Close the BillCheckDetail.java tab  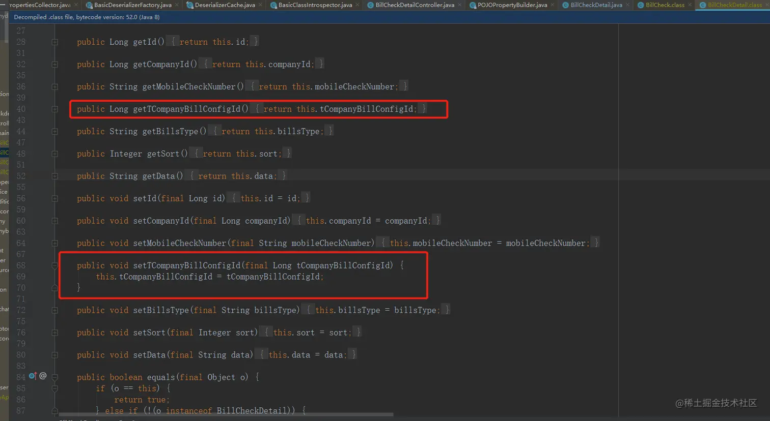tap(628, 5)
